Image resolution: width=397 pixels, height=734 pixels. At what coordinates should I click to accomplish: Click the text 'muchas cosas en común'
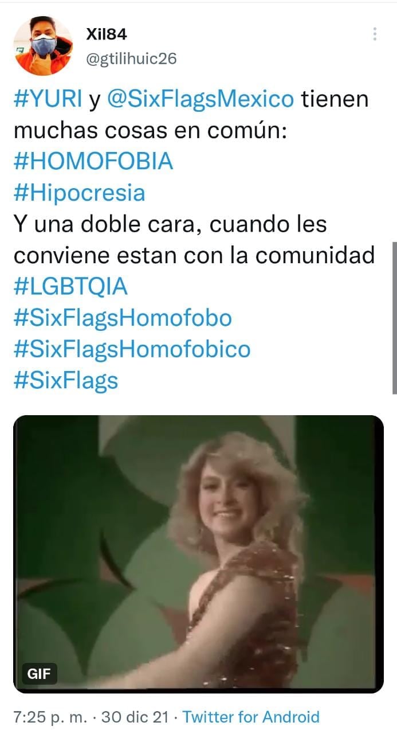[146, 131]
